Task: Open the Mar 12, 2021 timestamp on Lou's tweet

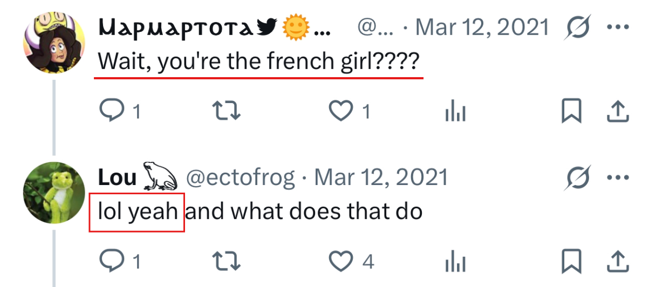Action: pos(381,177)
